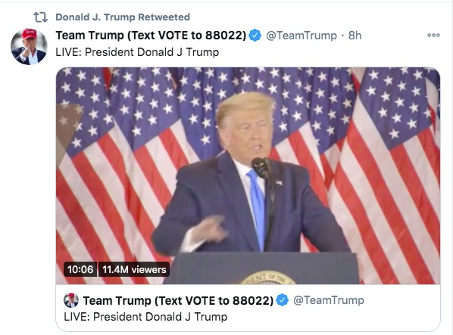
Task: Open Team Trump's large profile avatar
Action: click(x=29, y=46)
